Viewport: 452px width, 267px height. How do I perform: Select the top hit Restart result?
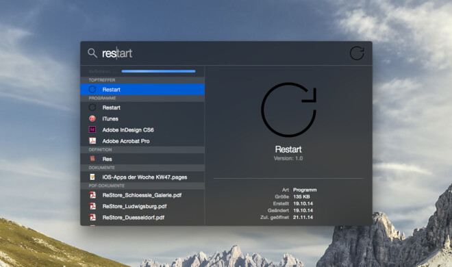pyautogui.click(x=142, y=90)
